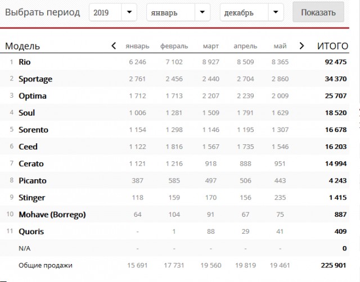Select the Cerato model name
Image resolution: width=360 pixels, height=282 pixels.
pos(31,163)
